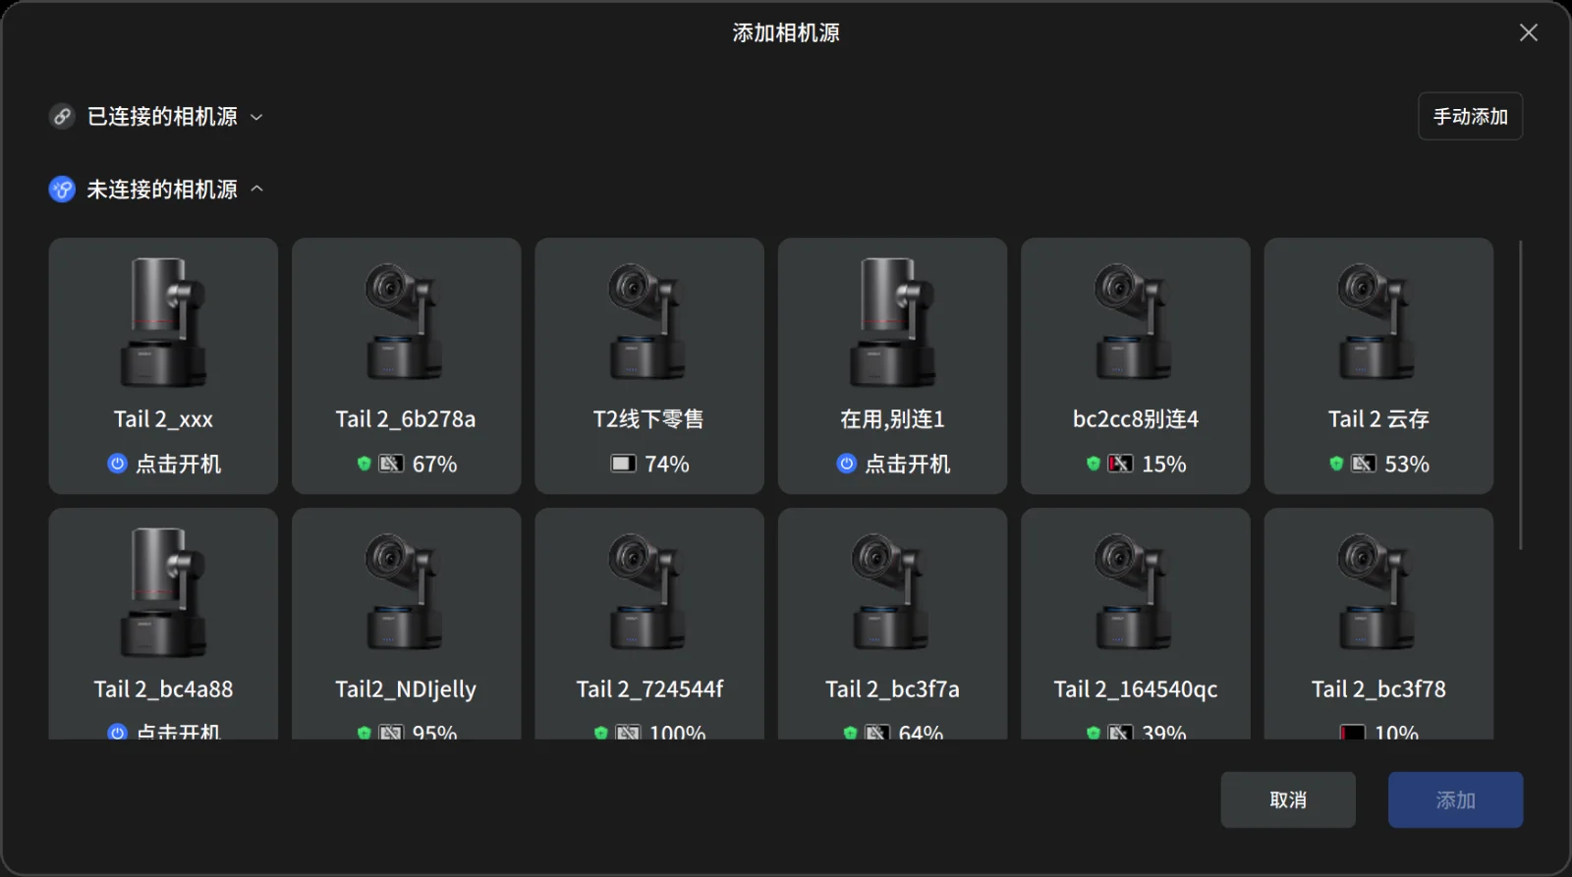This screenshot has height=877, width=1572.
Task: Select the Tail 2_164540qc camera image
Action: coord(1133,591)
